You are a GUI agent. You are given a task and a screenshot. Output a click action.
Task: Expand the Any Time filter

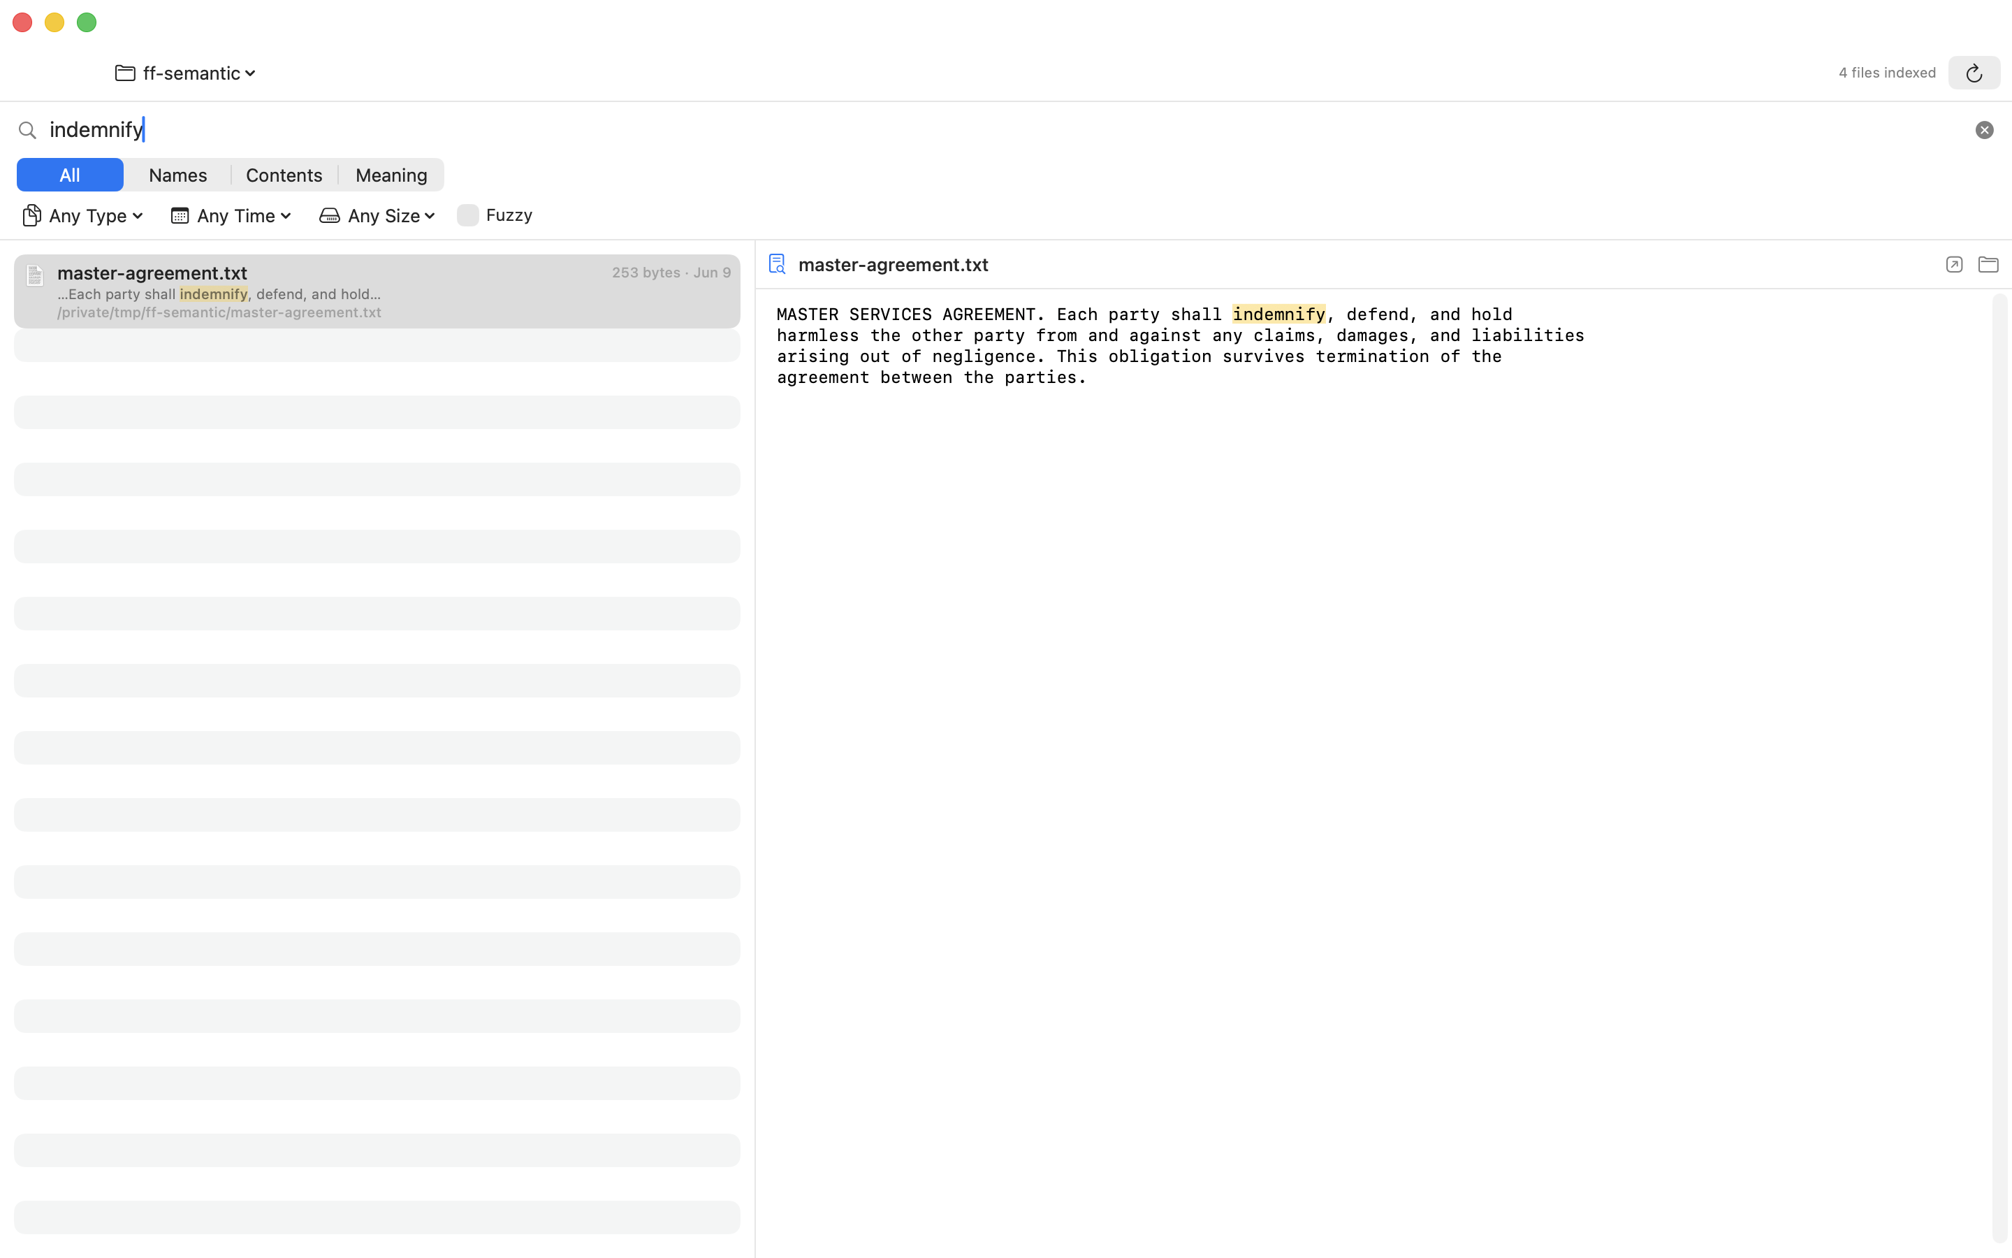[231, 215]
